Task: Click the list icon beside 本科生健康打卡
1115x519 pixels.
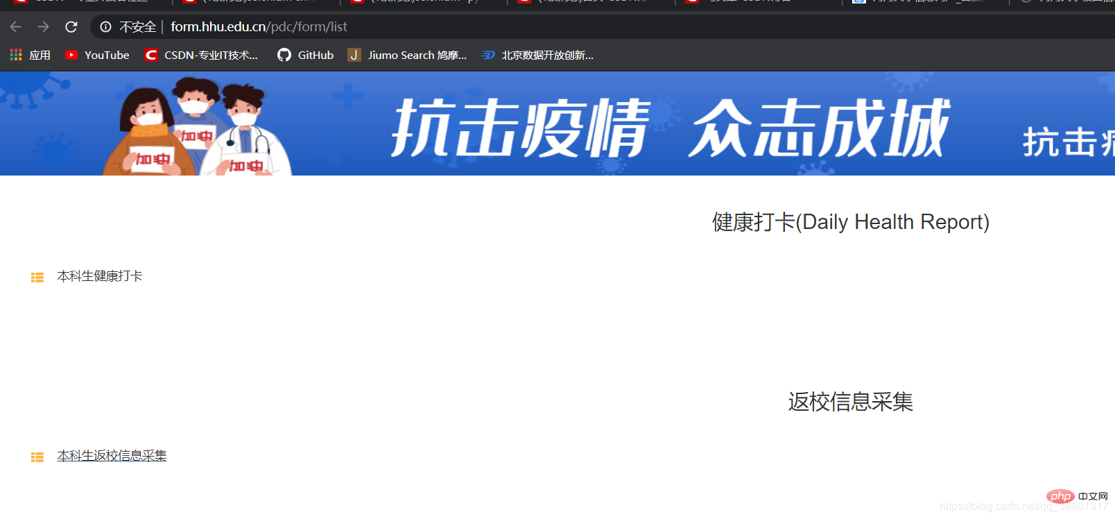Action: tap(37, 278)
